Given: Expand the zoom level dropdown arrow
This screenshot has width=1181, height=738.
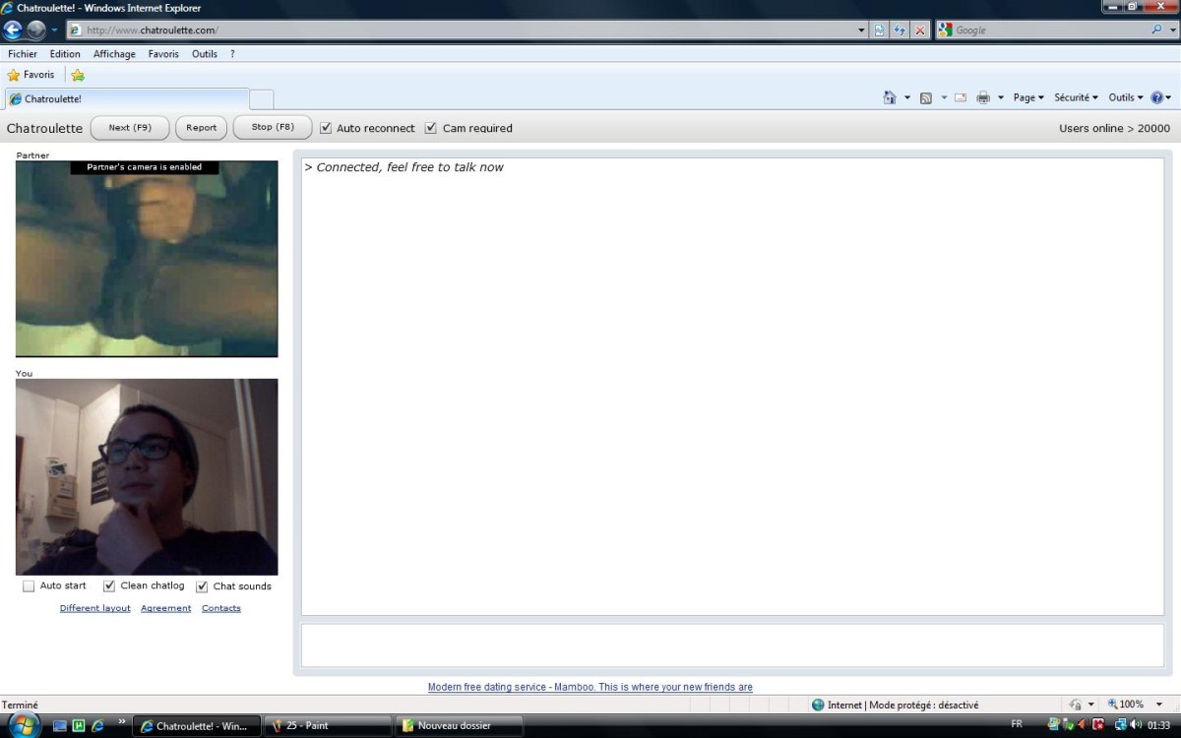Looking at the screenshot, I should (x=1159, y=705).
